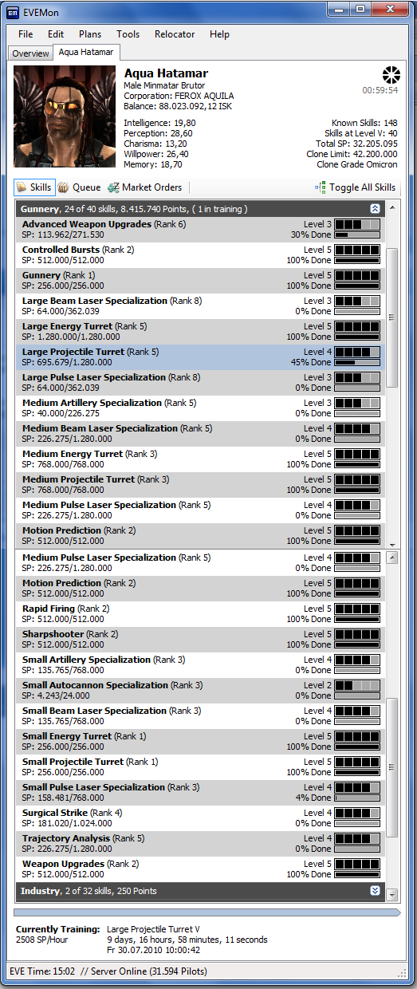Screen dimensions: 417x989
Task: Select the Small Energy Turret row
Action: [x=200, y=742]
